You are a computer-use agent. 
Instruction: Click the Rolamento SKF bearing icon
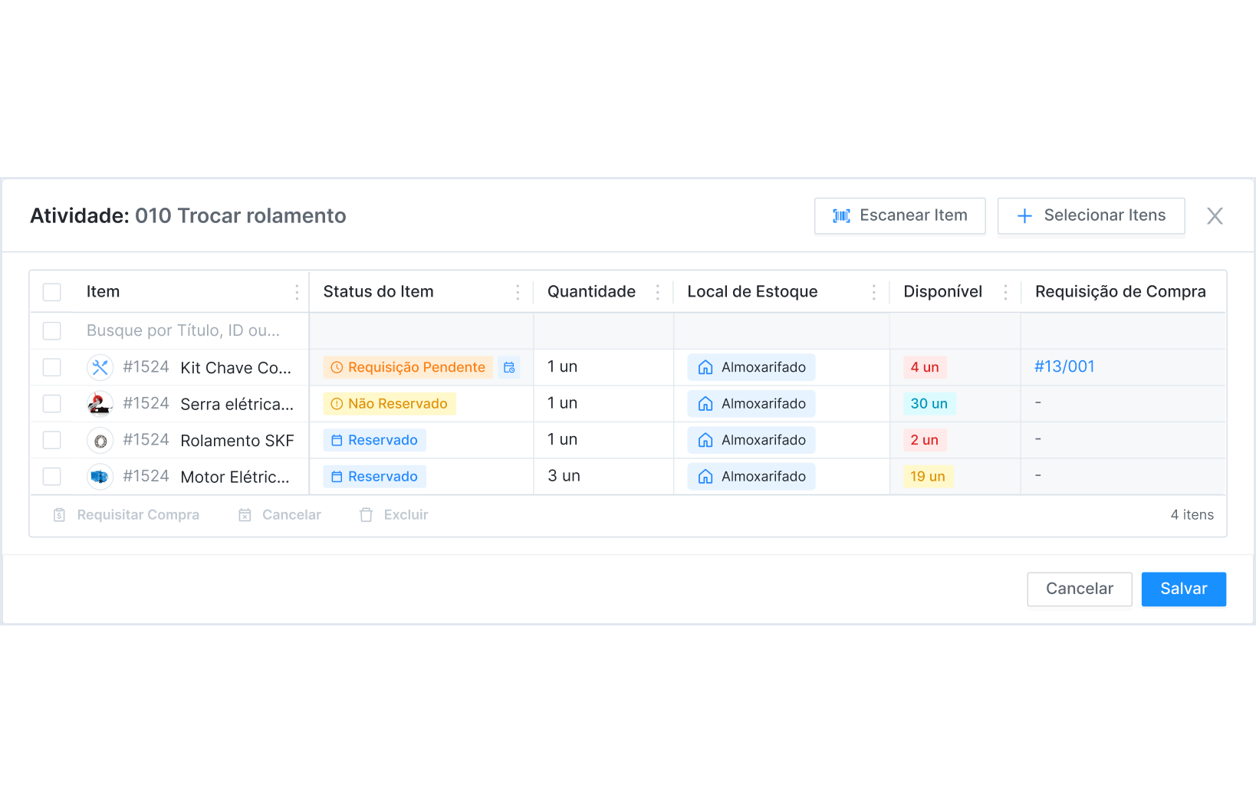point(100,441)
